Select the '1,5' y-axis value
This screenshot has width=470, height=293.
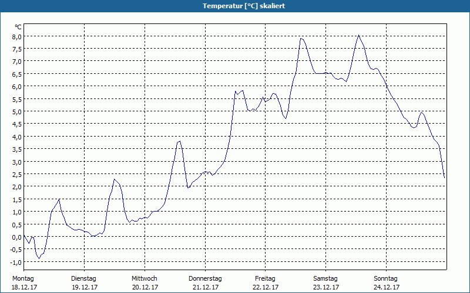(16, 199)
